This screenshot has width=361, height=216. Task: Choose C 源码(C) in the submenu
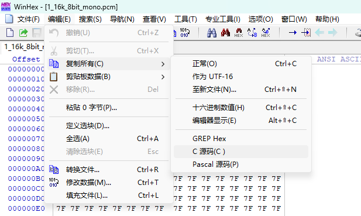click(241, 152)
